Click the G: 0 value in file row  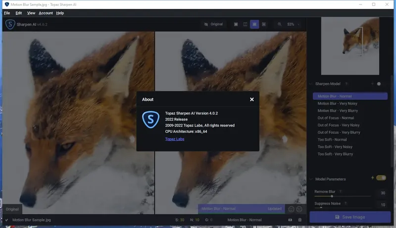208,220
